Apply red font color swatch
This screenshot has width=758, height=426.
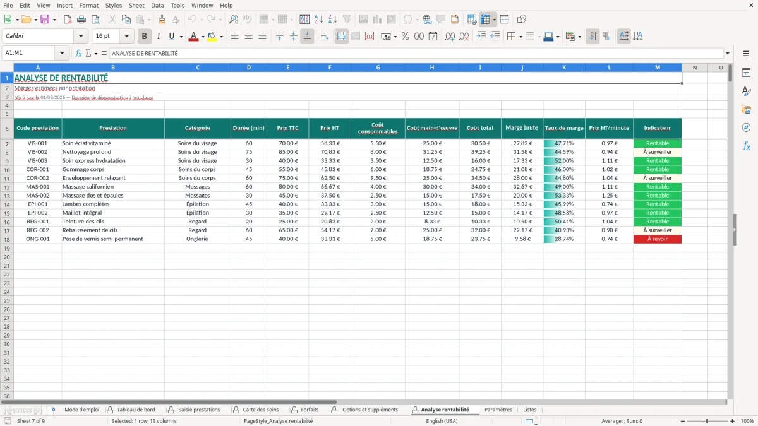pyautogui.click(x=194, y=37)
